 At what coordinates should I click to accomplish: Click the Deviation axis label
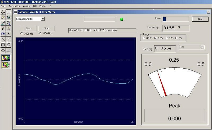click(x=19, y=80)
